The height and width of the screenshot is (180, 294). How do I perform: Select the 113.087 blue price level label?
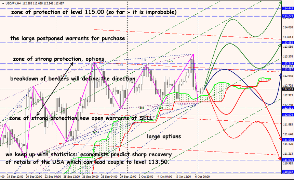click(288, 69)
